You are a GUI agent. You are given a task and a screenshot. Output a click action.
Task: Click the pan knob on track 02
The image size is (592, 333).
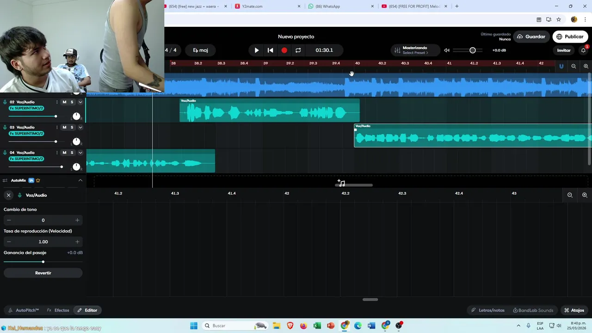[x=76, y=116]
